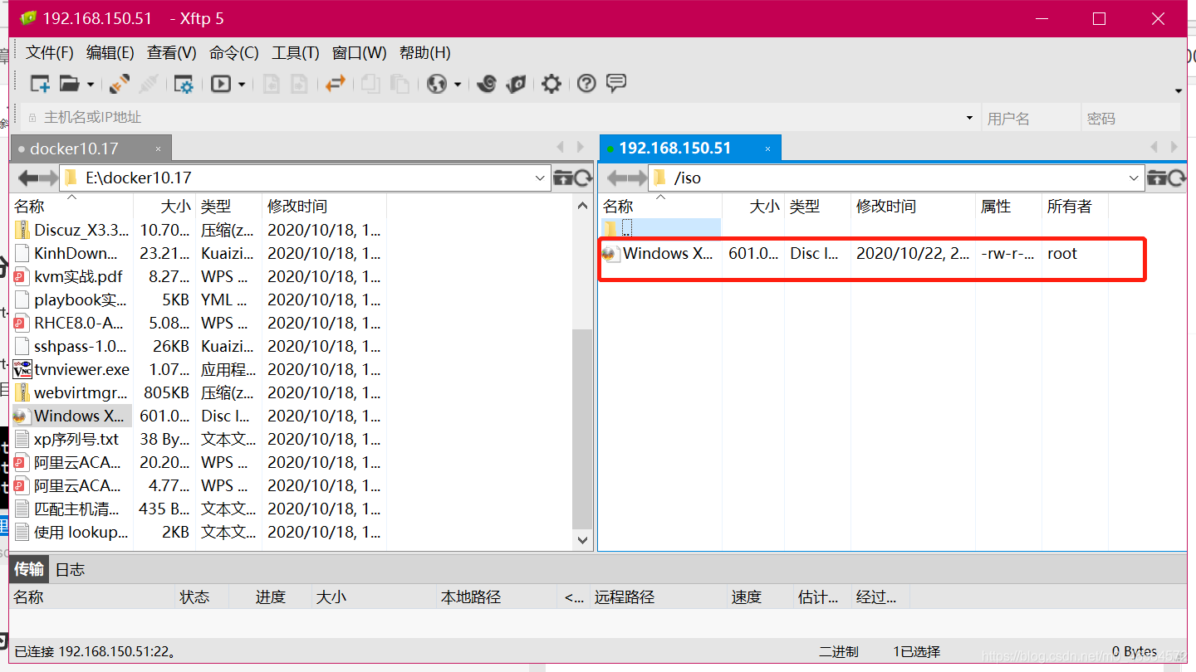Screen dimensions: 1196x672
Task: Open dropdown arrow beside globe icon
Action: (457, 85)
